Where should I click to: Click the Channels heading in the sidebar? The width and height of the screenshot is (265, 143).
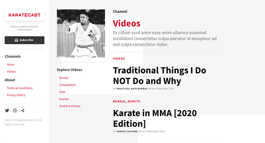13,56
